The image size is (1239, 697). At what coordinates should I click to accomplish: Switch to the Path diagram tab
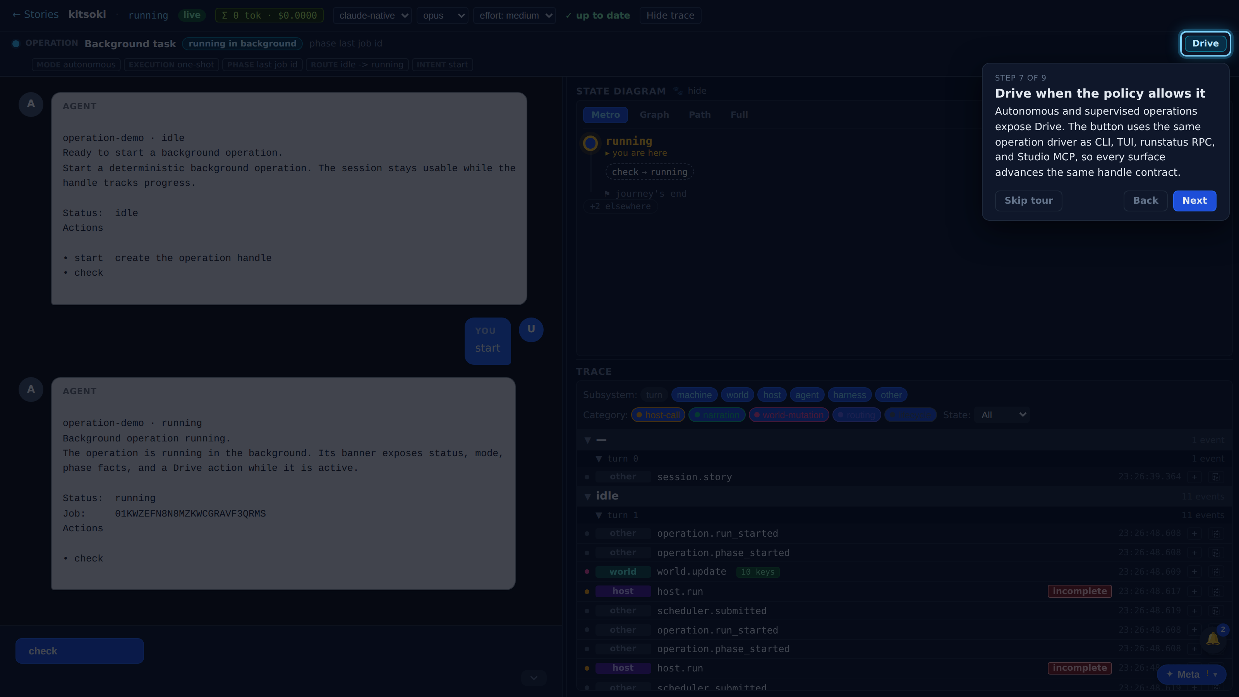click(x=699, y=115)
